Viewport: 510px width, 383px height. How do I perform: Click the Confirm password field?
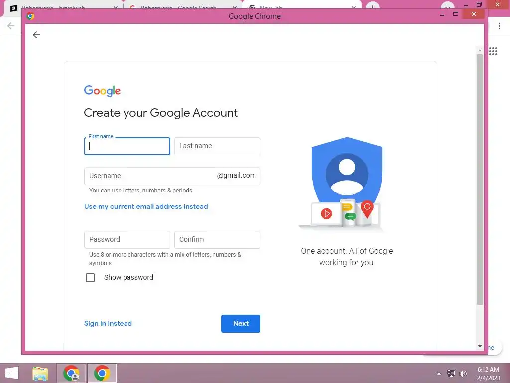pyautogui.click(x=217, y=240)
